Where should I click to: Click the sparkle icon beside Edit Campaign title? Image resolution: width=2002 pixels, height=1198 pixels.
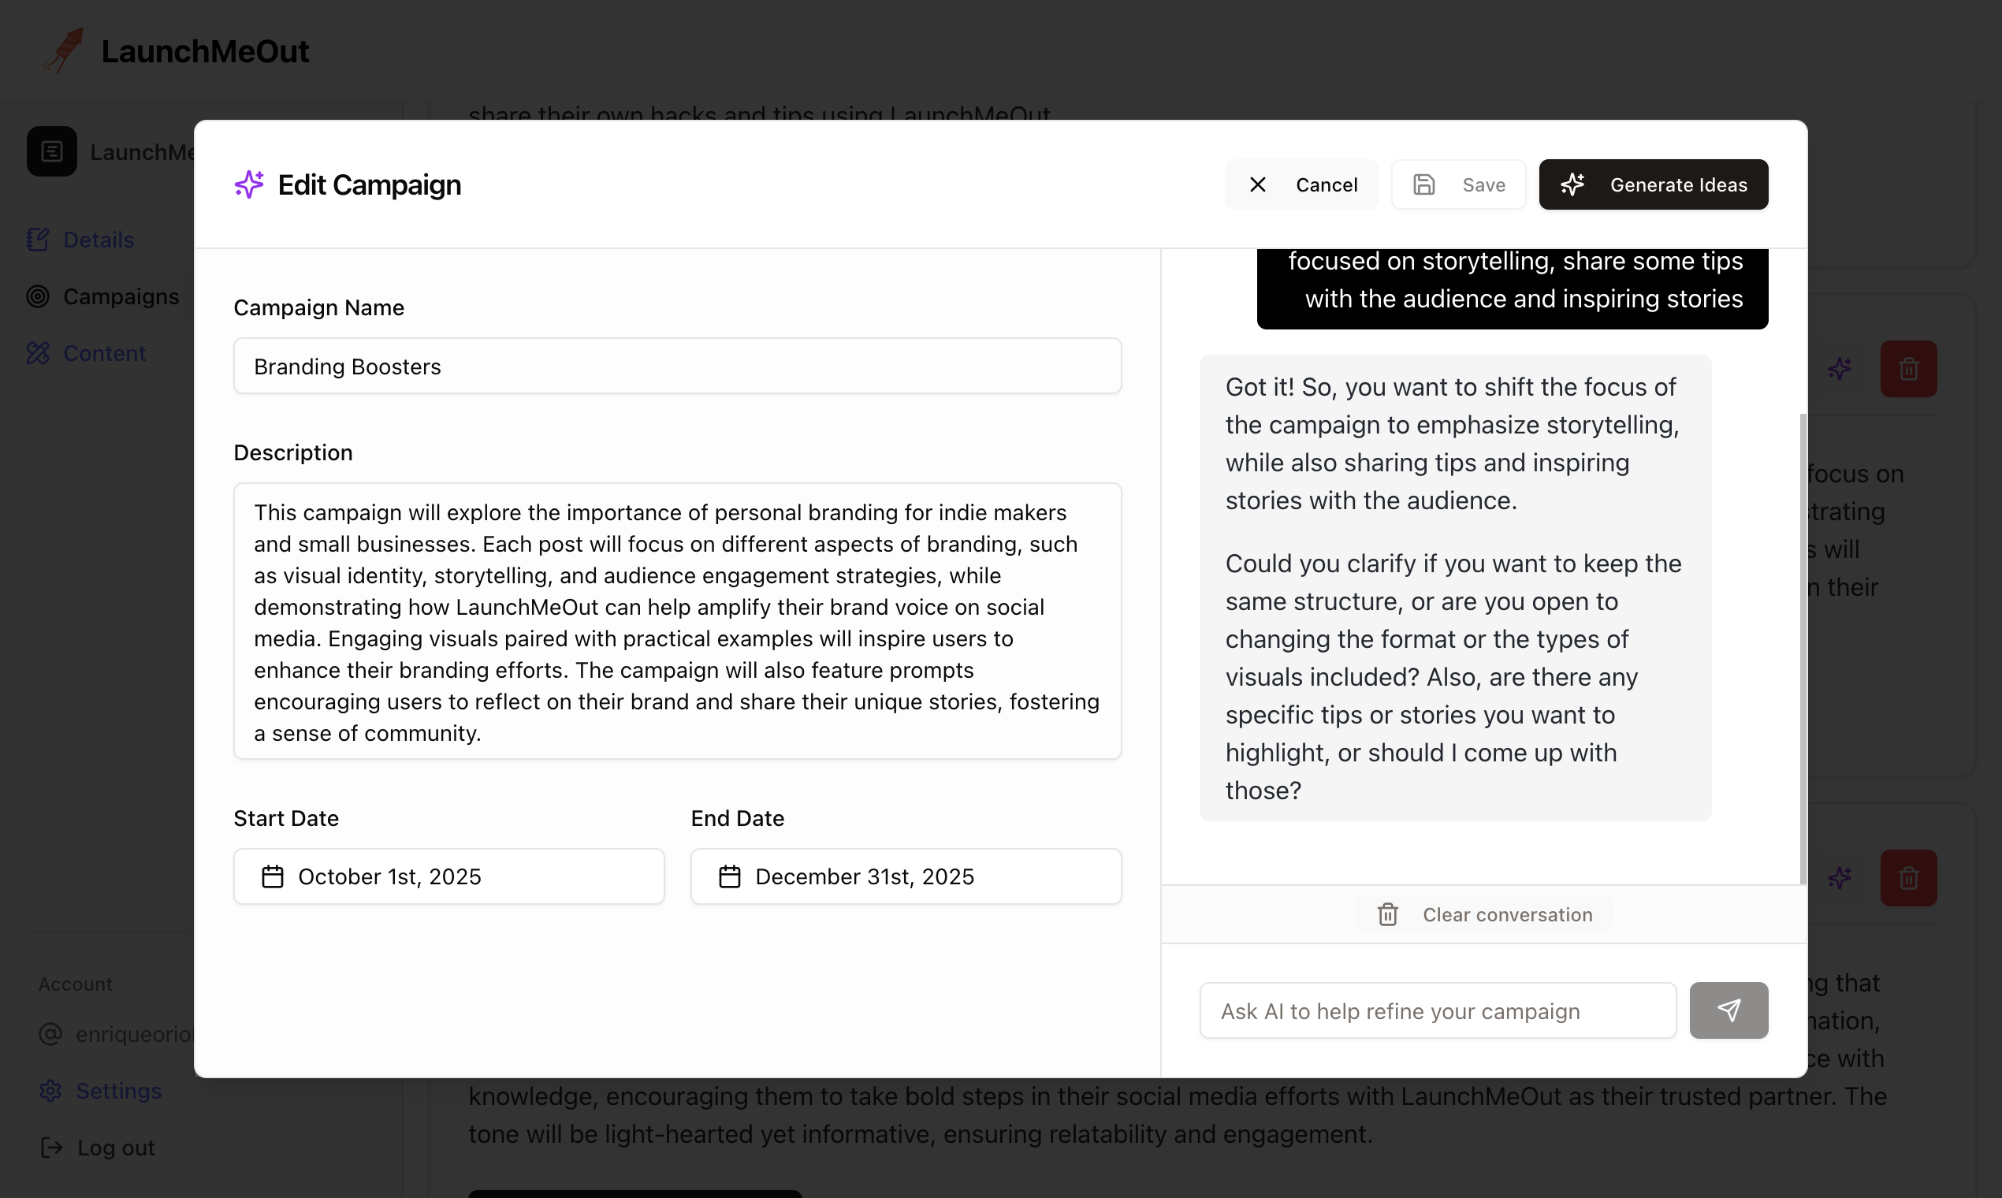[x=247, y=184]
